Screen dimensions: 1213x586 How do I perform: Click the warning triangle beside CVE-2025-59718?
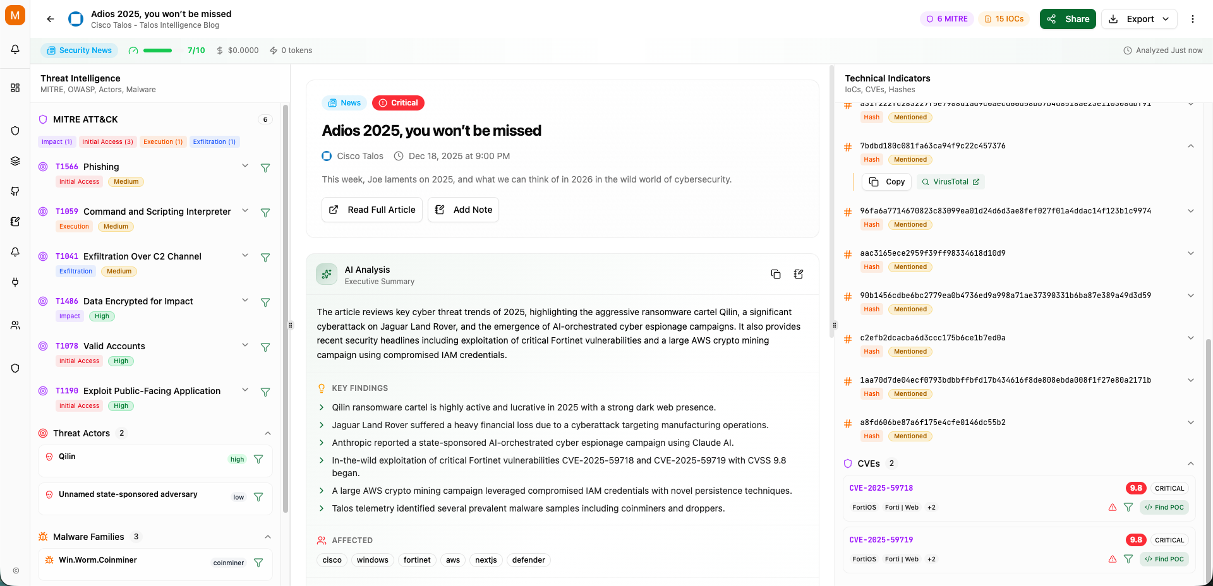(x=1113, y=507)
